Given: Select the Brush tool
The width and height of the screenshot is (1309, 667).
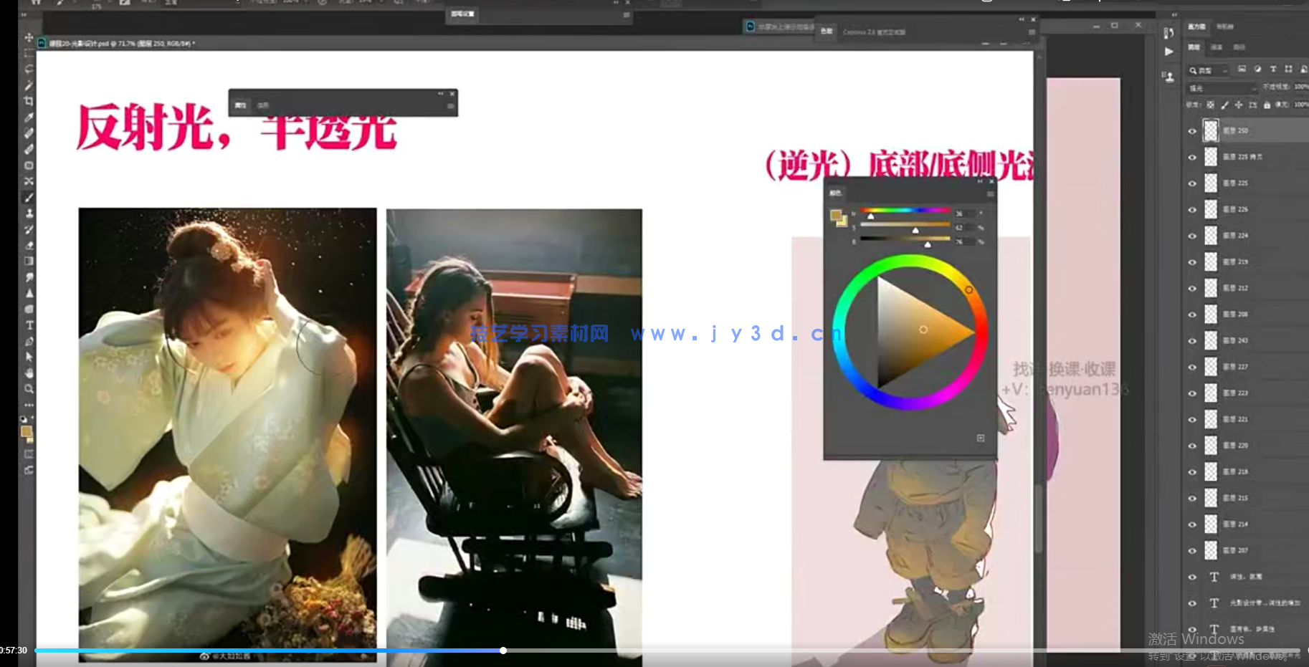Looking at the screenshot, I should coord(29,197).
